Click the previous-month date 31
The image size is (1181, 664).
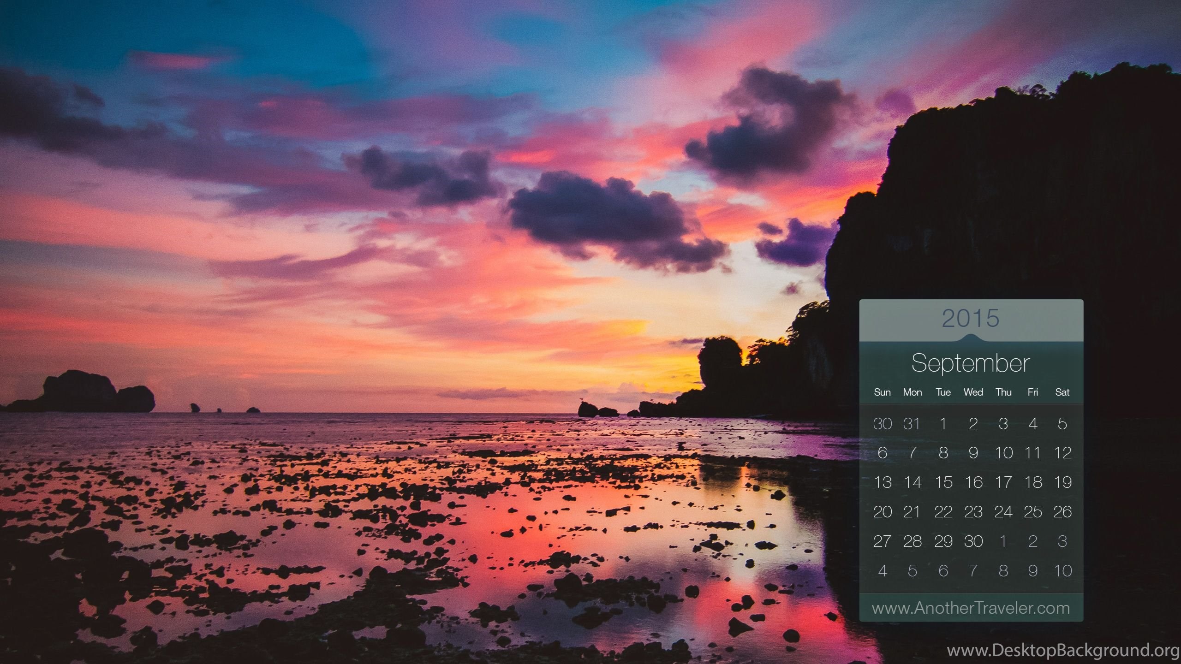912,423
